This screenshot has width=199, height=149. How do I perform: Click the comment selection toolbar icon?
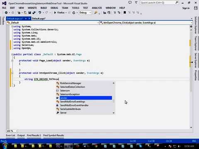[115, 13]
